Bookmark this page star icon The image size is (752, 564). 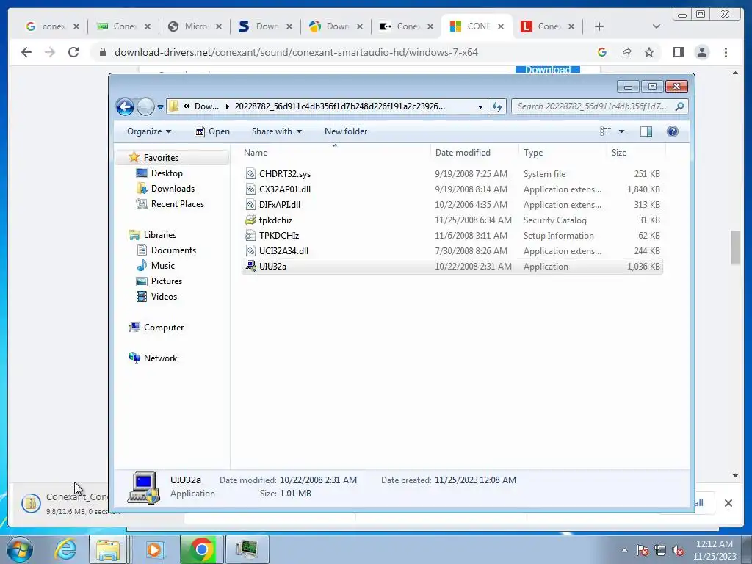[x=649, y=52]
